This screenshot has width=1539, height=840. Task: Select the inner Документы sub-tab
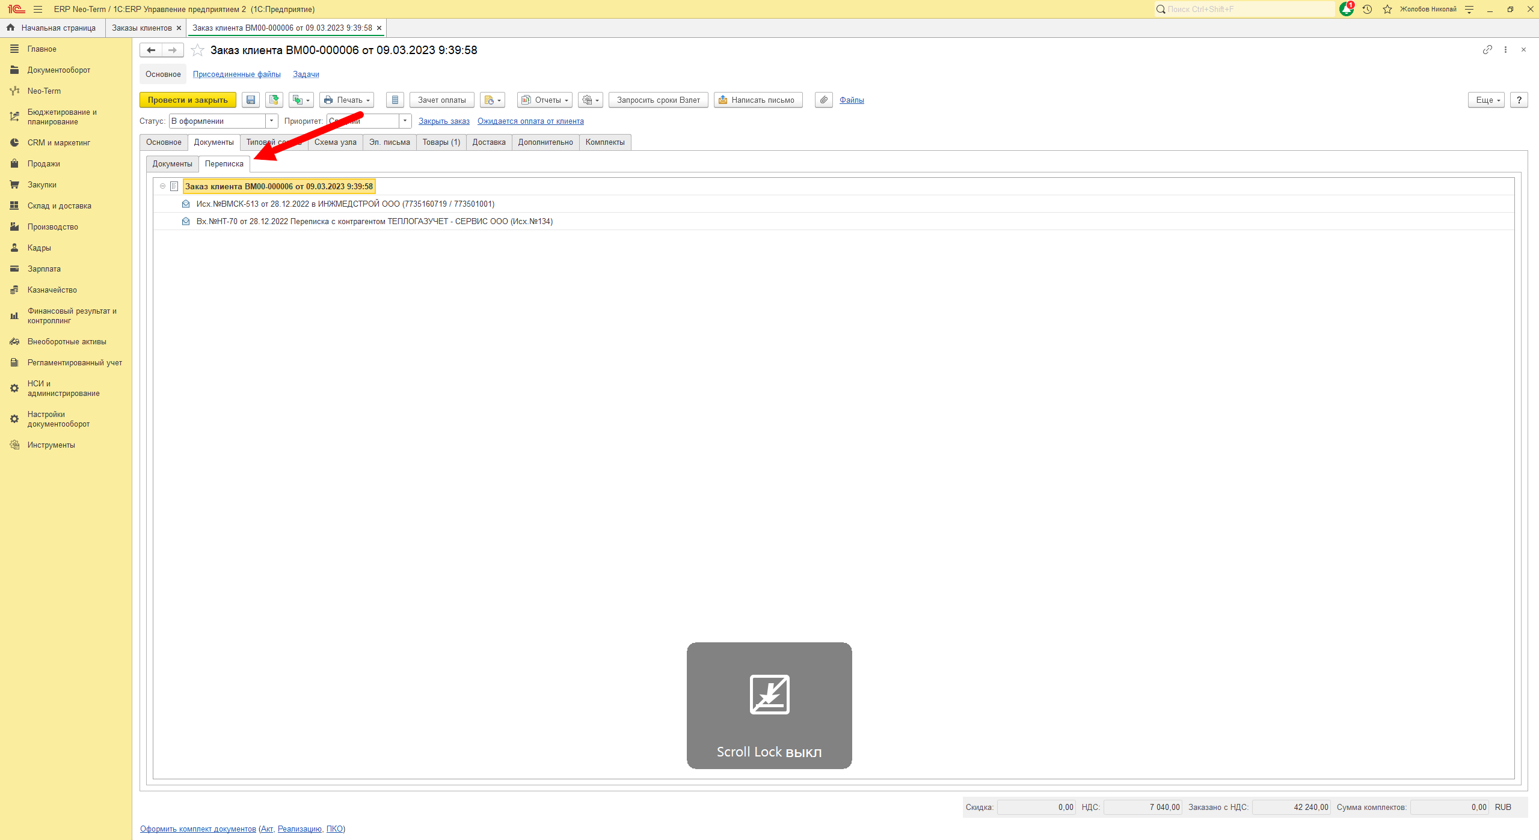point(172,164)
